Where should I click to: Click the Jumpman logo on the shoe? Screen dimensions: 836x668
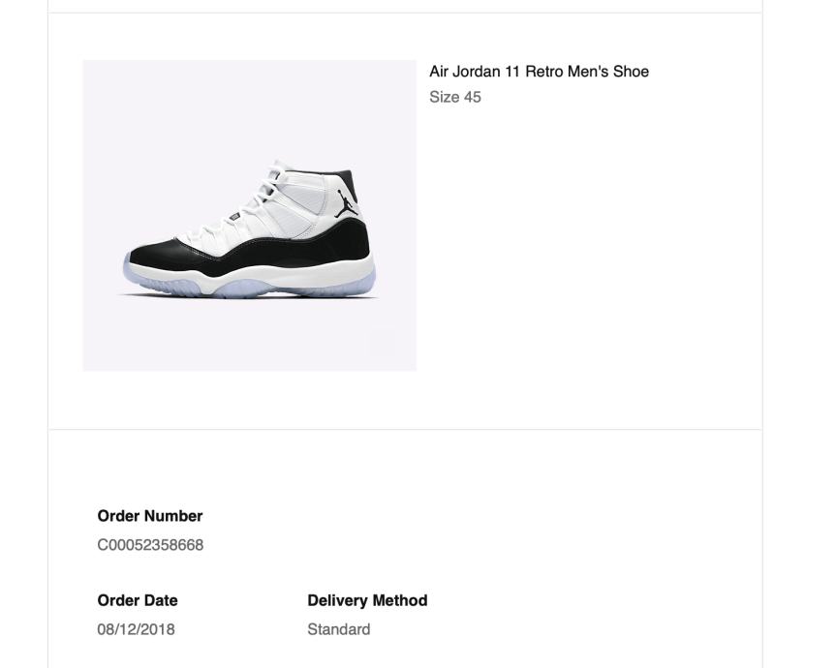347,203
